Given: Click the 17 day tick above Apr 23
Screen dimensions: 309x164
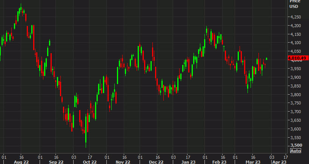Looking at the screenshot, I should [285, 157].
